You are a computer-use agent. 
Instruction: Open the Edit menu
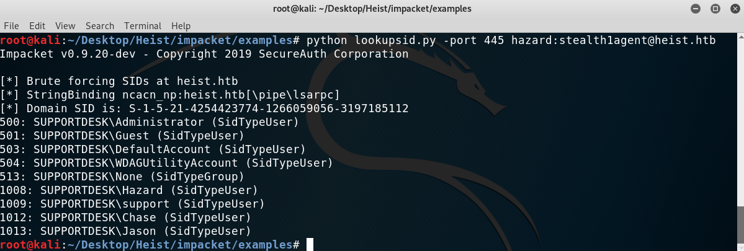point(37,25)
